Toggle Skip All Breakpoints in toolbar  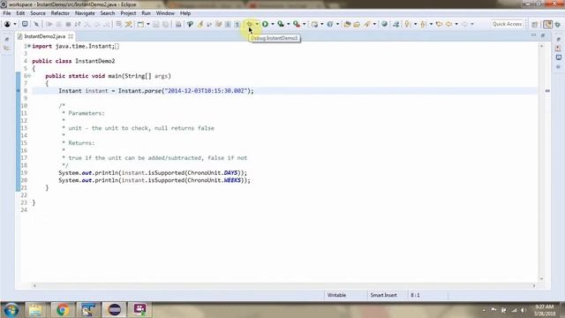point(36,24)
